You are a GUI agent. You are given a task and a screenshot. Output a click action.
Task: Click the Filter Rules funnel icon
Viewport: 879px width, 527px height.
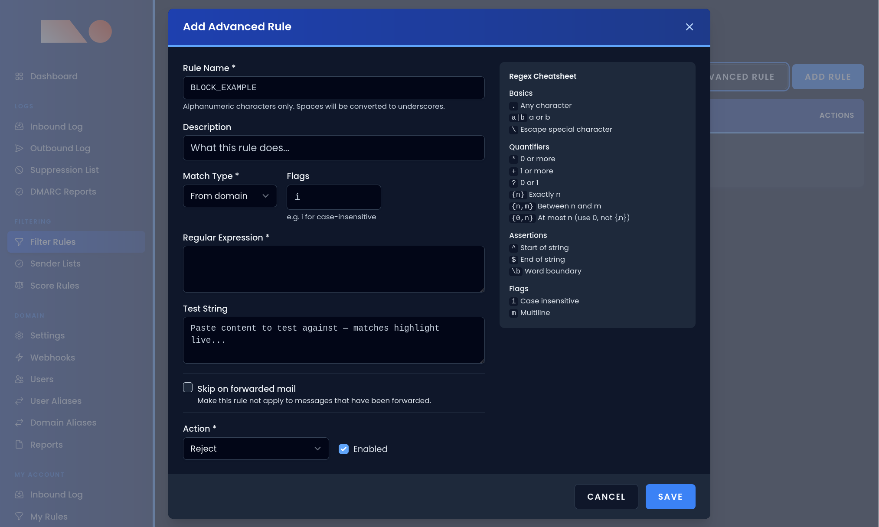[x=19, y=242]
